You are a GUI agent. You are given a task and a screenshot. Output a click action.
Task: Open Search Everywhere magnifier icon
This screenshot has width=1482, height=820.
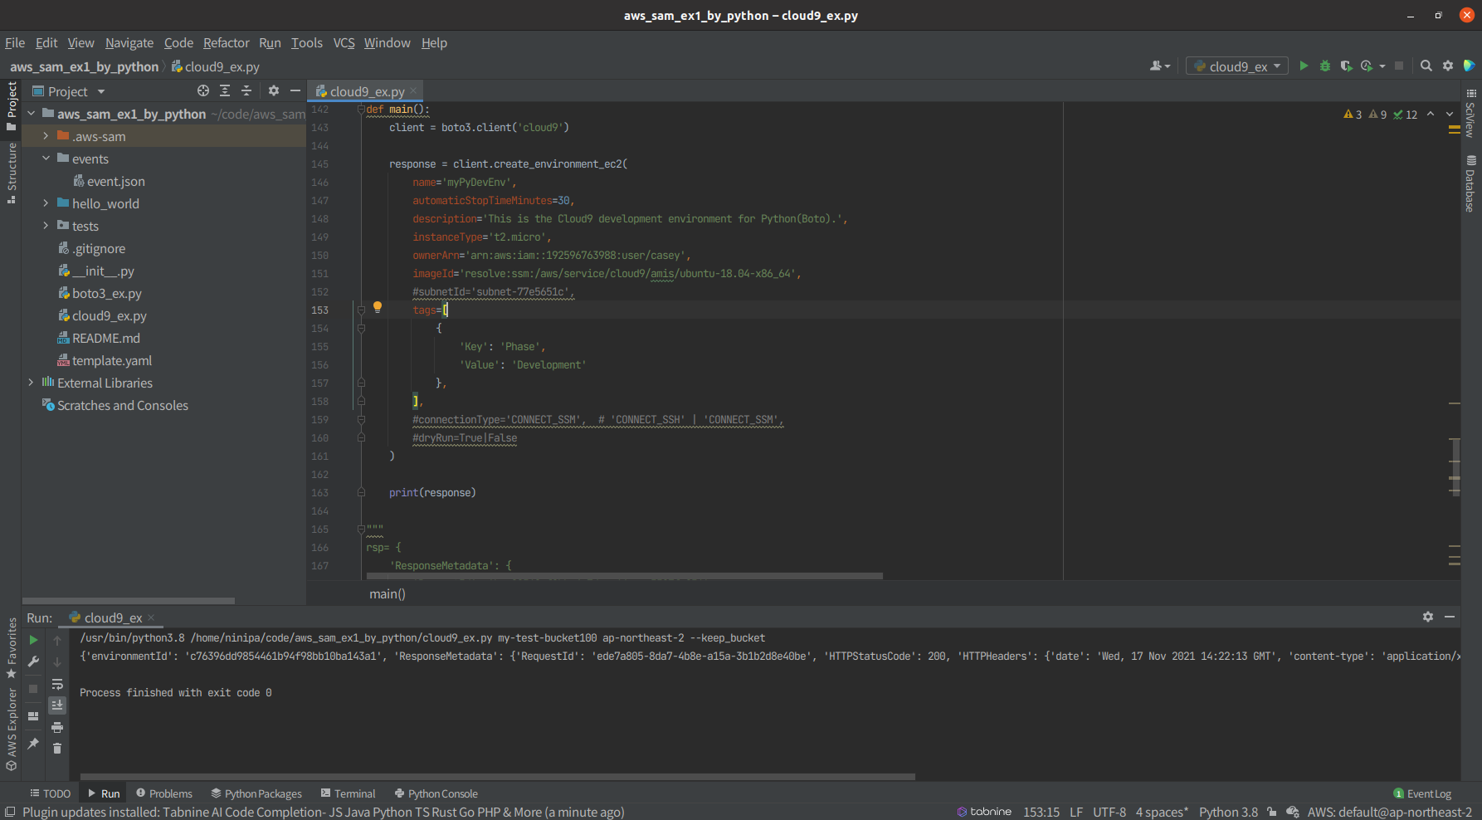pyautogui.click(x=1426, y=66)
